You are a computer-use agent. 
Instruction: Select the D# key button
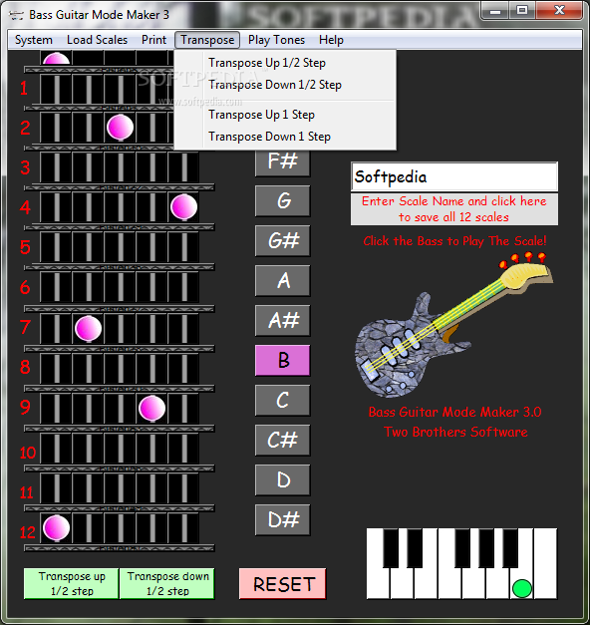click(x=283, y=519)
